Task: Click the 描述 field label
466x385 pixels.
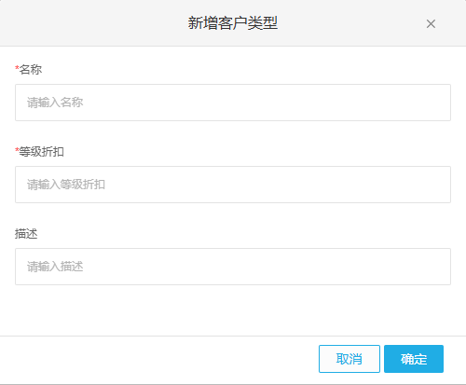Action: 26,234
